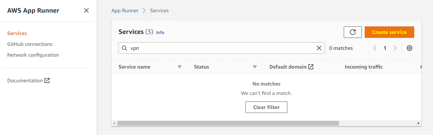433x135 pixels.
Task: Select page number 1
Action: point(385,48)
